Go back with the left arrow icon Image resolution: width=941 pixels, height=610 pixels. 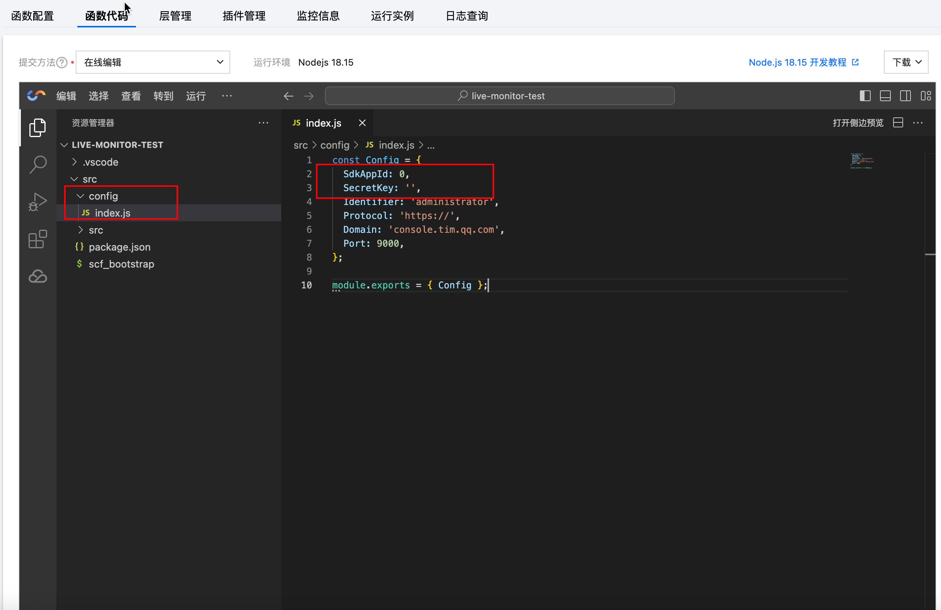tap(288, 96)
